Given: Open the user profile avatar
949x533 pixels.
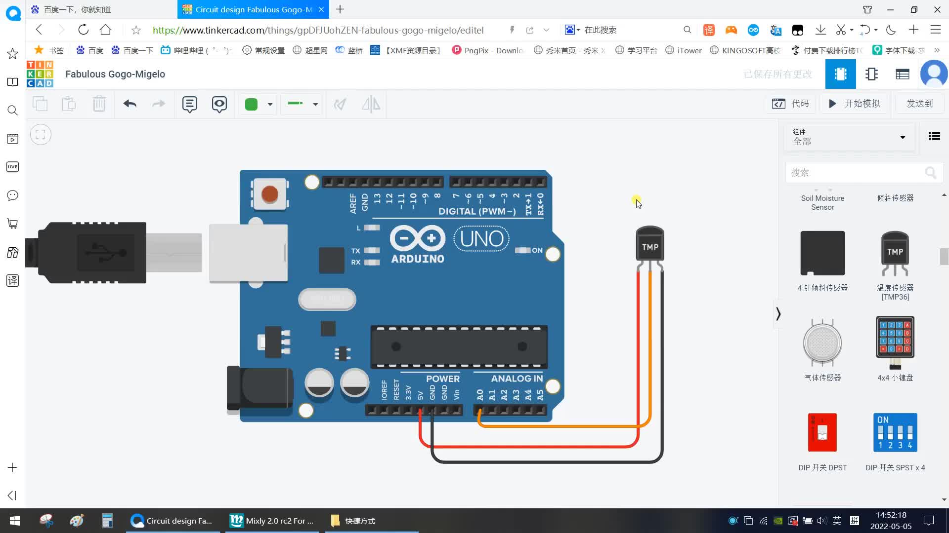Looking at the screenshot, I should [934, 74].
